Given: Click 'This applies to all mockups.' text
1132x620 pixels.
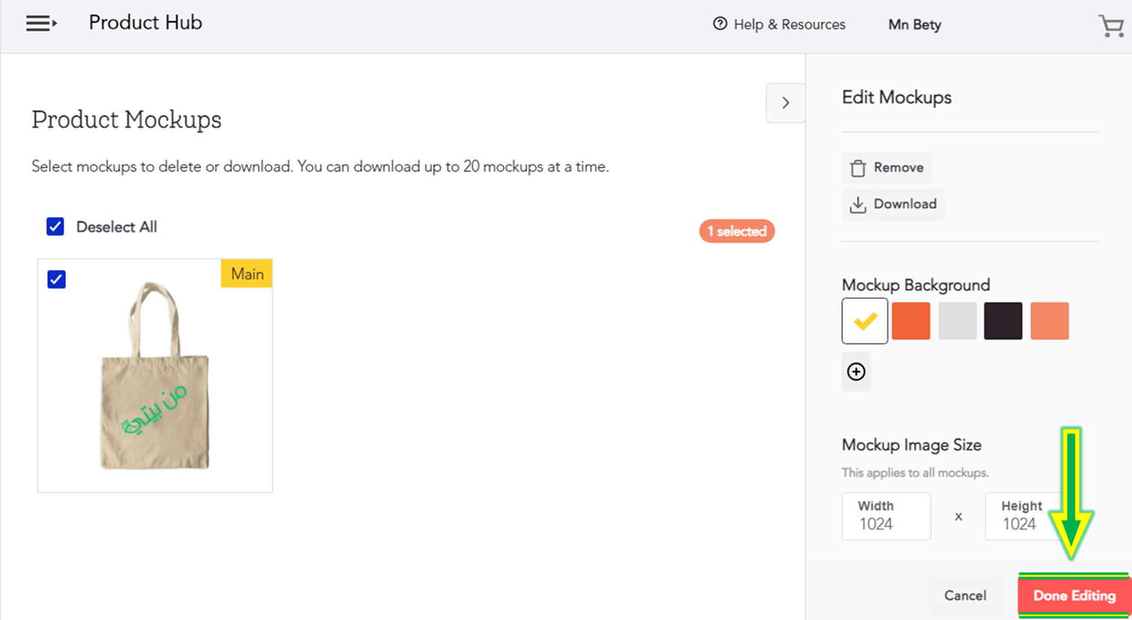Looking at the screenshot, I should click(915, 473).
